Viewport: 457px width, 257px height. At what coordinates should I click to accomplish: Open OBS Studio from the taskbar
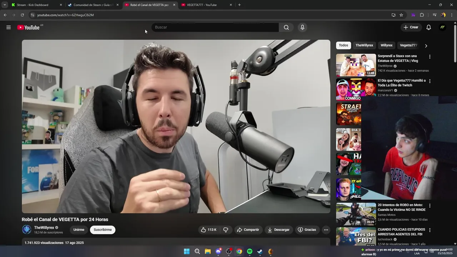click(x=228, y=251)
